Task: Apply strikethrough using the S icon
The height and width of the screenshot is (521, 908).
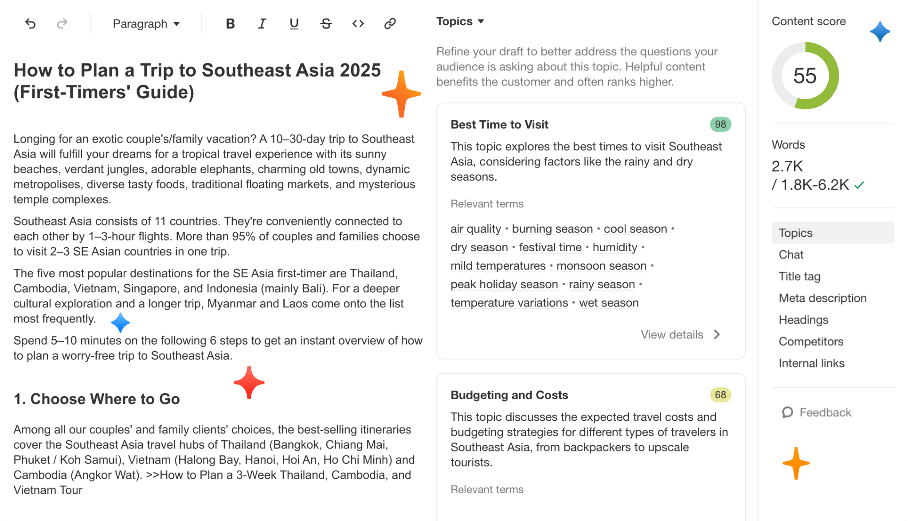Action: tap(326, 23)
